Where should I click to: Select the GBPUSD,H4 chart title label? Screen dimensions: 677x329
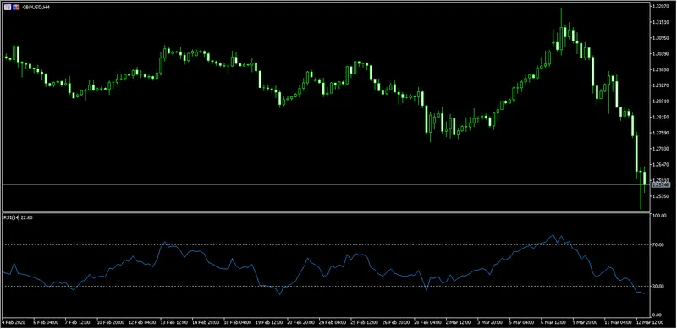pyautogui.click(x=36, y=8)
